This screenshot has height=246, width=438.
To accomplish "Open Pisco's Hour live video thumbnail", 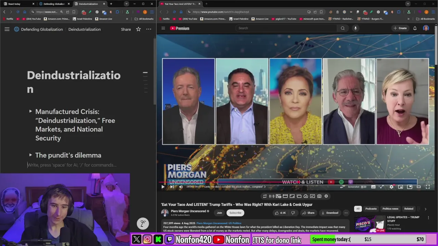I will click(x=369, y=224).
